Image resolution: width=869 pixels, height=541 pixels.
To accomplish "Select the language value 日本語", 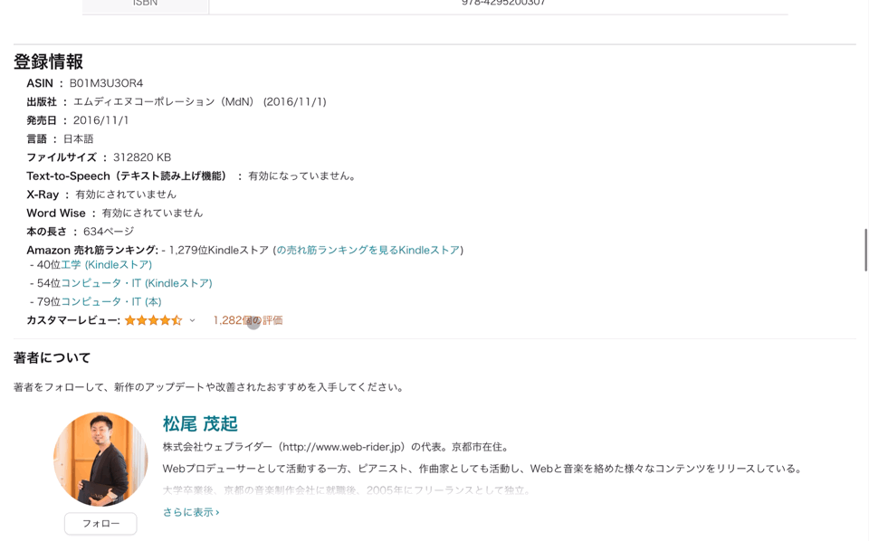I will coord(78,139).
